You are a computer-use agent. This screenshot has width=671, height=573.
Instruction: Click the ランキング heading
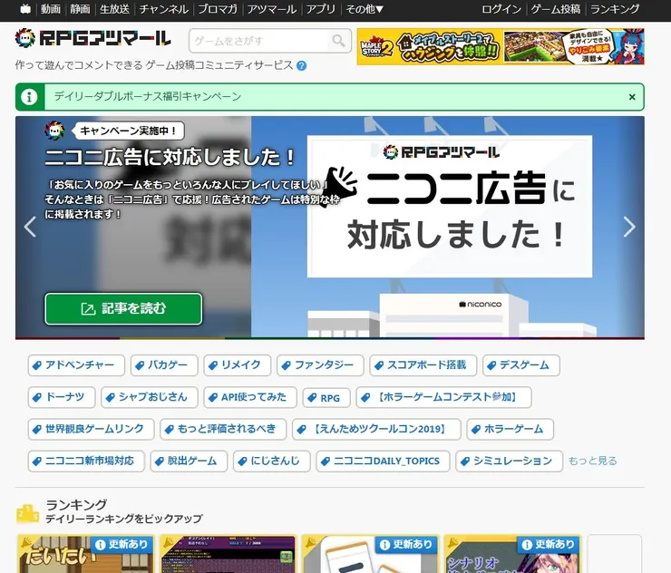pos(76,505)
